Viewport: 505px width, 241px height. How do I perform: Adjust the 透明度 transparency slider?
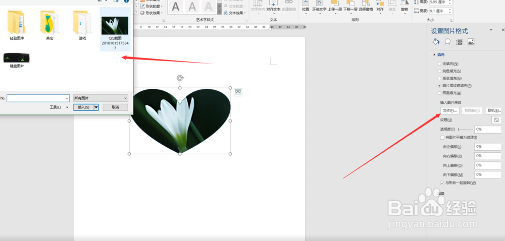465,130
